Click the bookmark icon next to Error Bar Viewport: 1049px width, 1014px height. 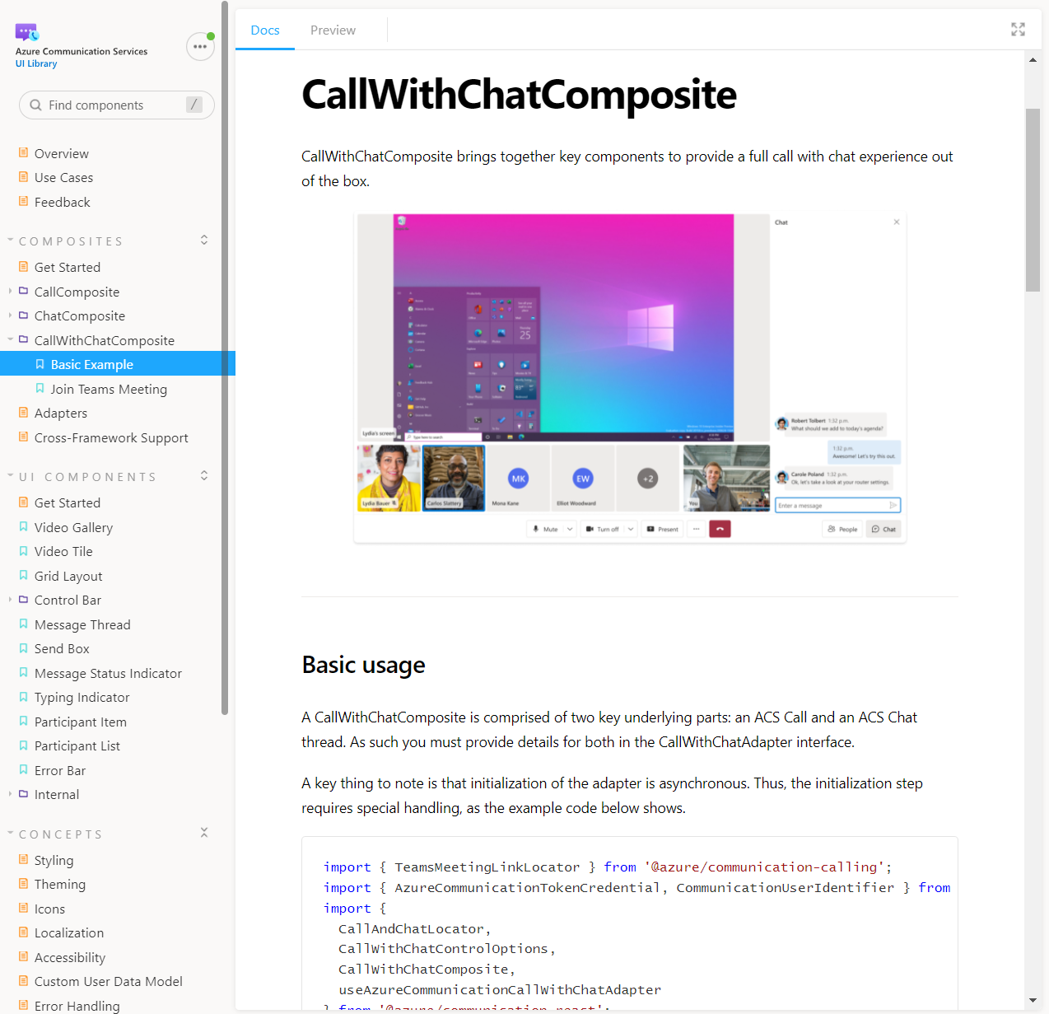point(23,770)
